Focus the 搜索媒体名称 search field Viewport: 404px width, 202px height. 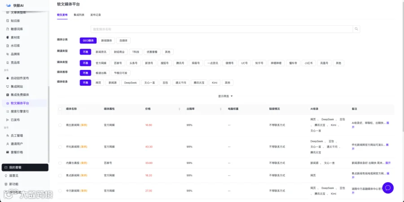coord(222,29)
